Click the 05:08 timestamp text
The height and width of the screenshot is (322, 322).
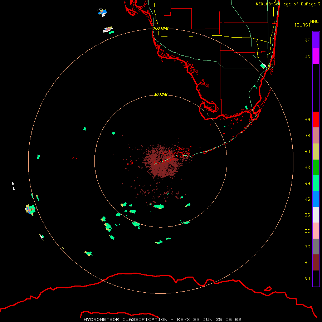pos(233,319)
